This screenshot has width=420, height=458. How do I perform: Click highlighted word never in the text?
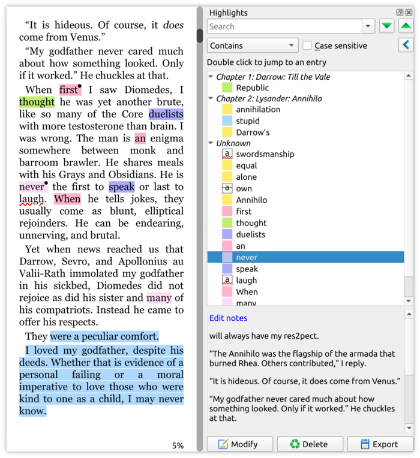point(33,186)
